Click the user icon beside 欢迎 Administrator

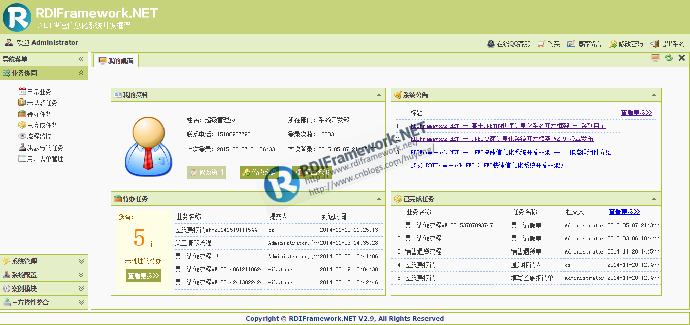click(9, 43)
